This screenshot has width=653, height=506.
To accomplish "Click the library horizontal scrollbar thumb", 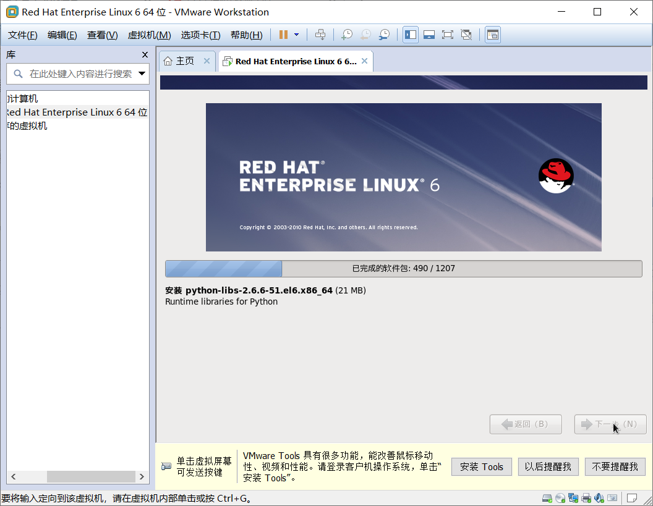I will 91,476.
